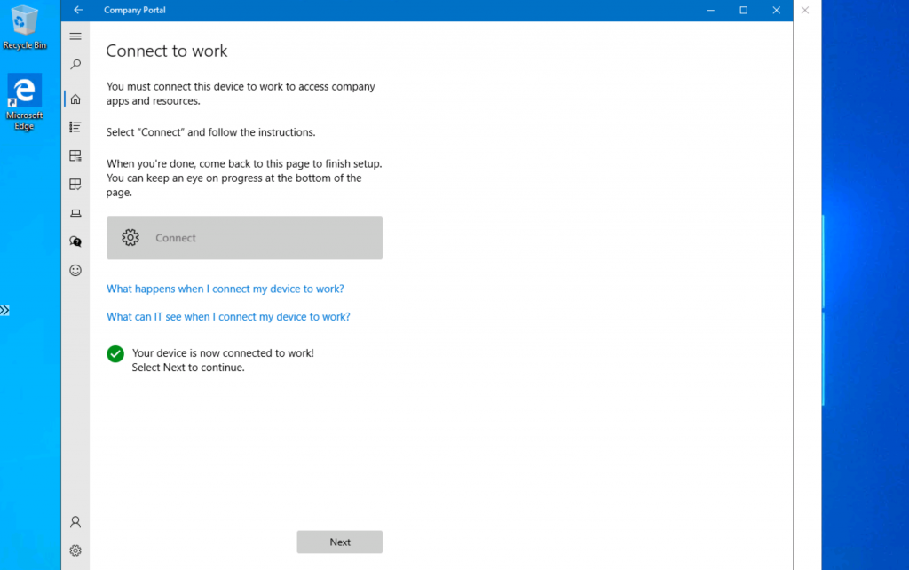
Task: Open Settings gear at sidebar bottom
Action: [75, 550]
